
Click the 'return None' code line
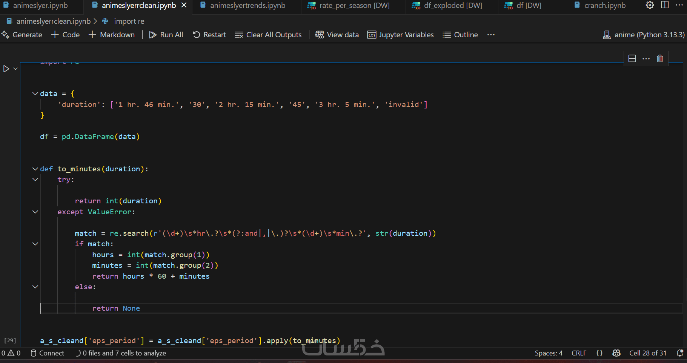tap(116, 308)
